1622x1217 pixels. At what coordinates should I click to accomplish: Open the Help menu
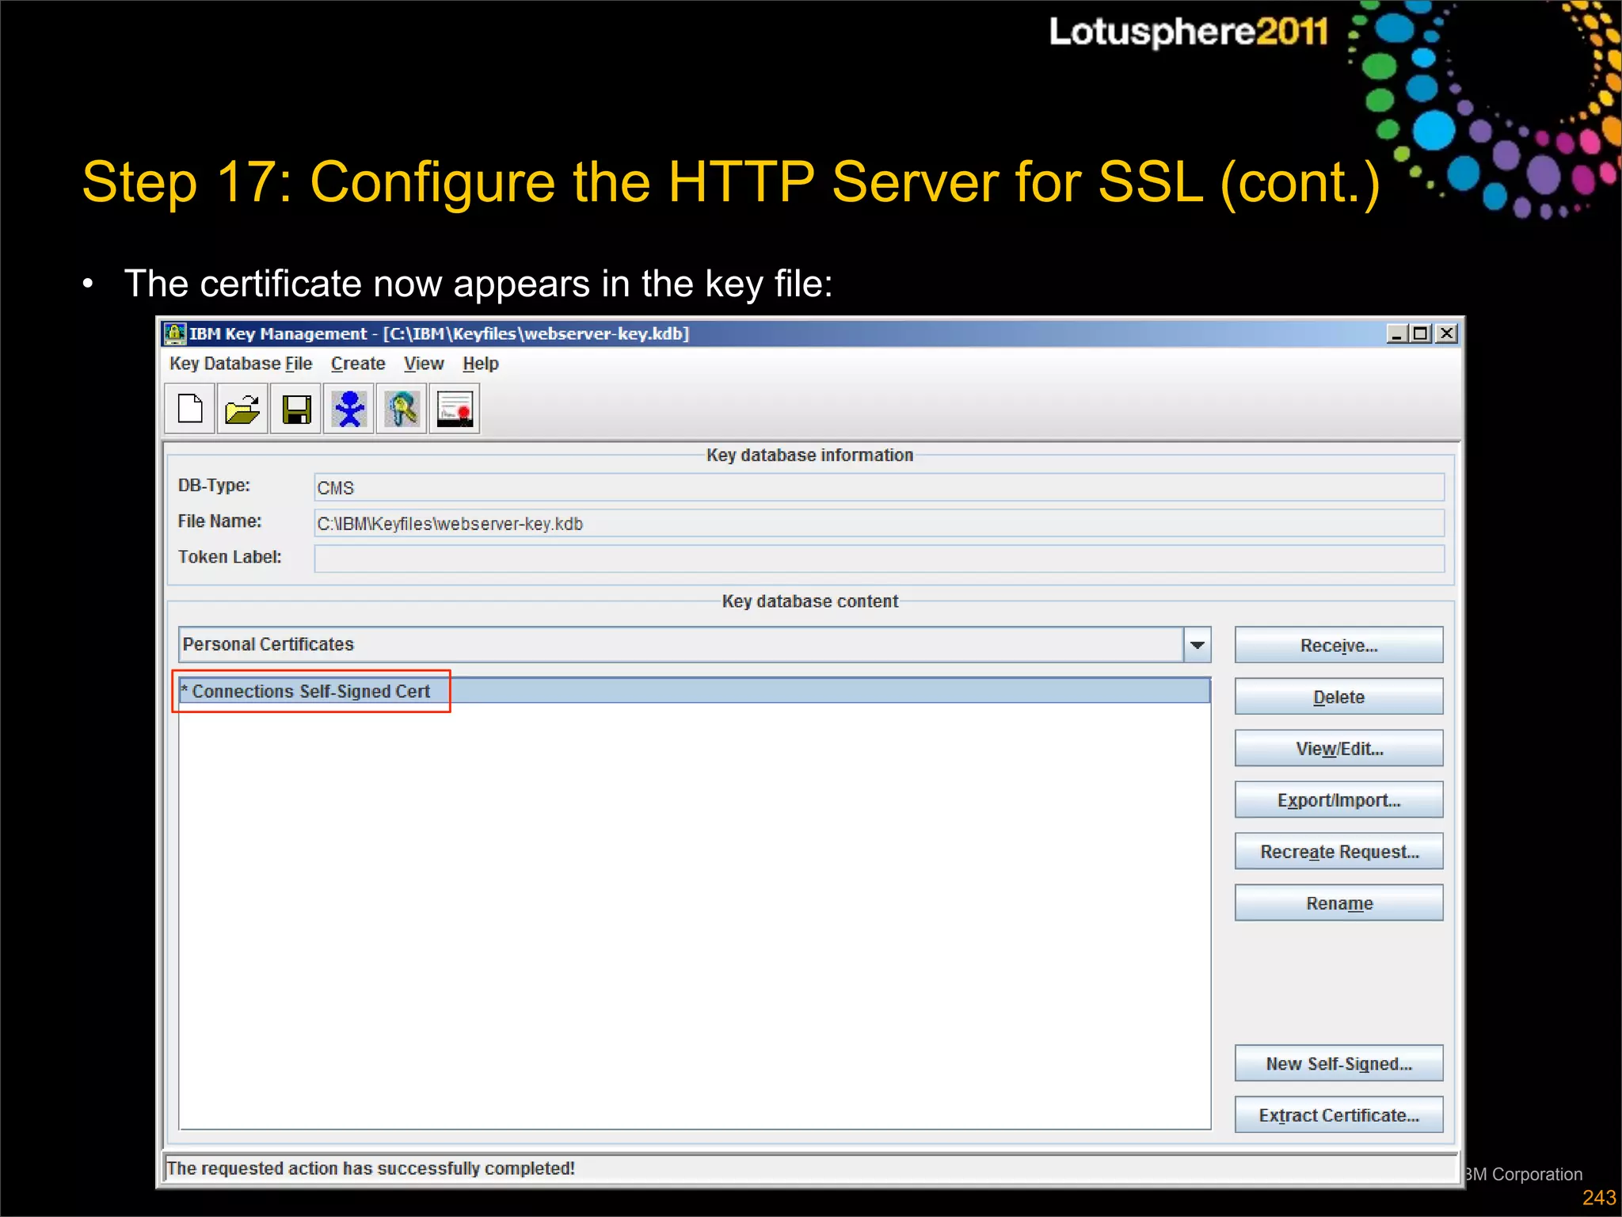pos(481,364)
